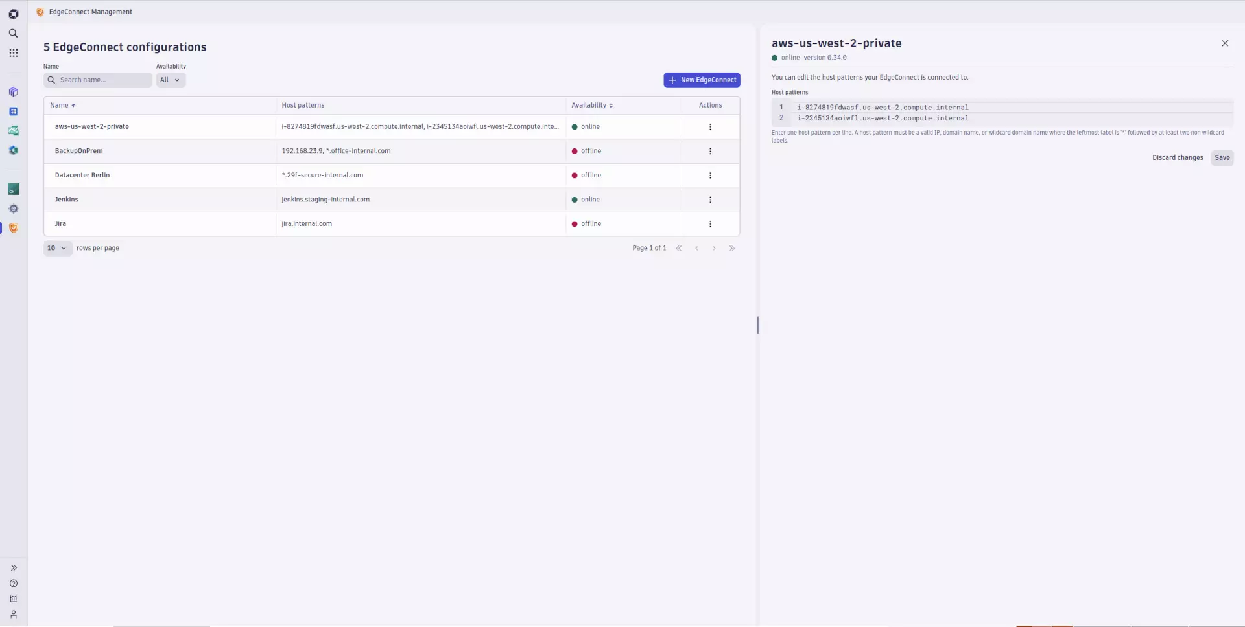Select the EdgeConnect Management shield icon
Image resolution: width=1245 pixels, height=627 pixels.
[13, 228]
